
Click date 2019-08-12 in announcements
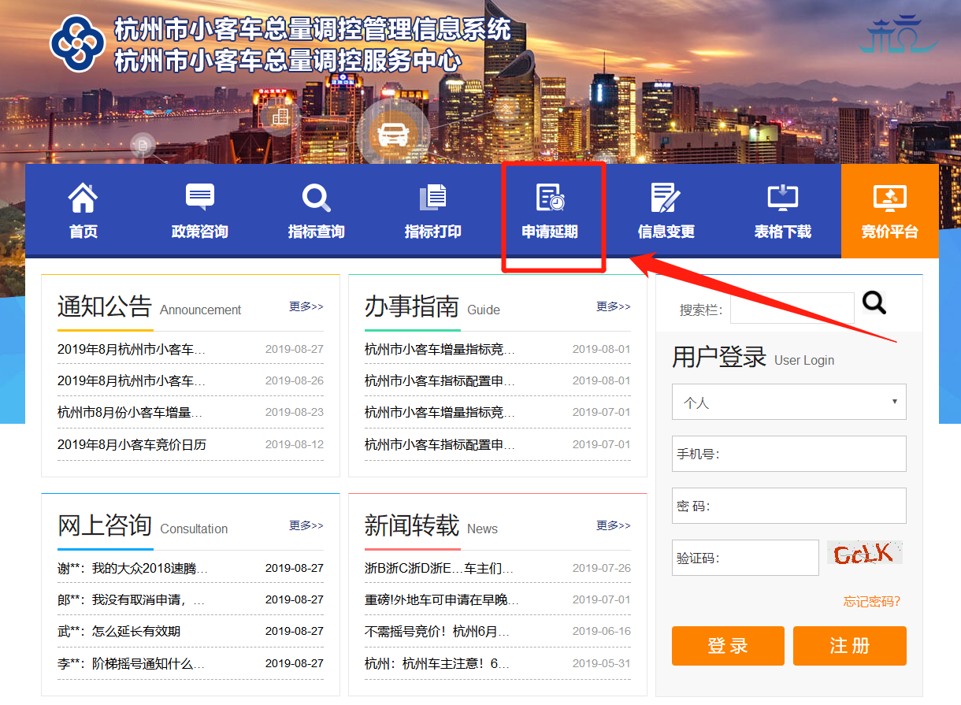point(295,444)
